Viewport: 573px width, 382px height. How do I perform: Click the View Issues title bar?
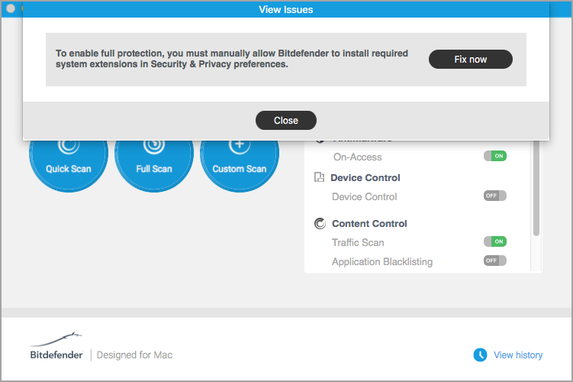(x=286, y=9)
